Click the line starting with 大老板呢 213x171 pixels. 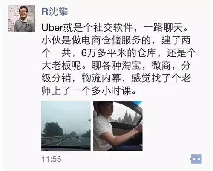[116, 66]
